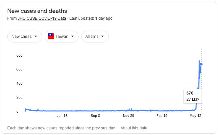Open the Taiwan region dropdown
The image size is (218, 135).
point(61,37)
